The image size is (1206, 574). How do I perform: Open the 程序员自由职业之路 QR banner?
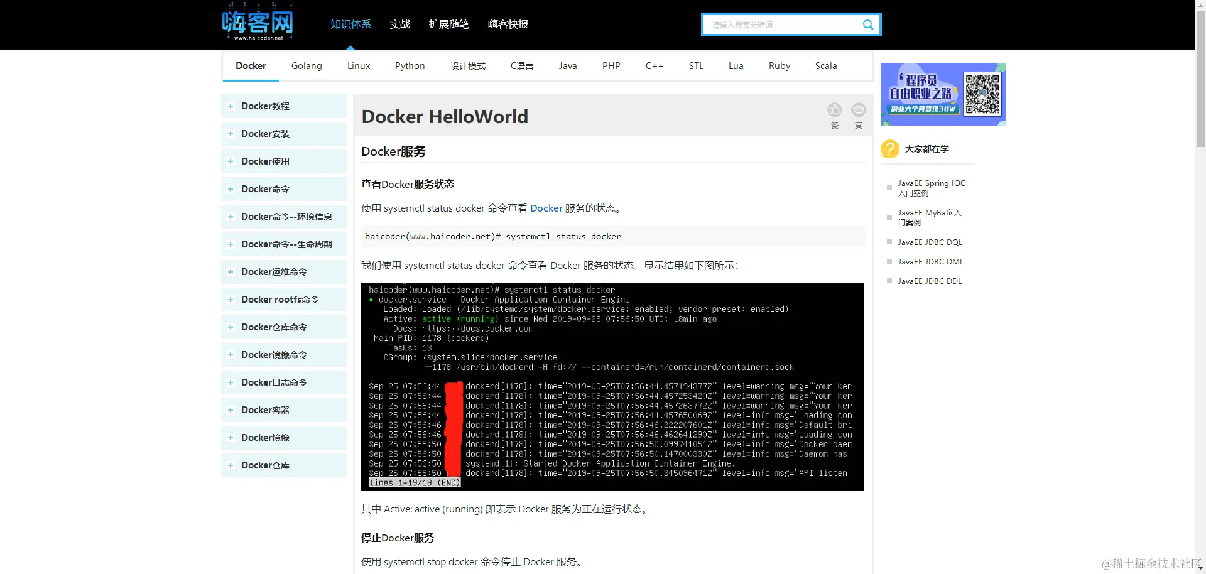[x=943, y=94]
